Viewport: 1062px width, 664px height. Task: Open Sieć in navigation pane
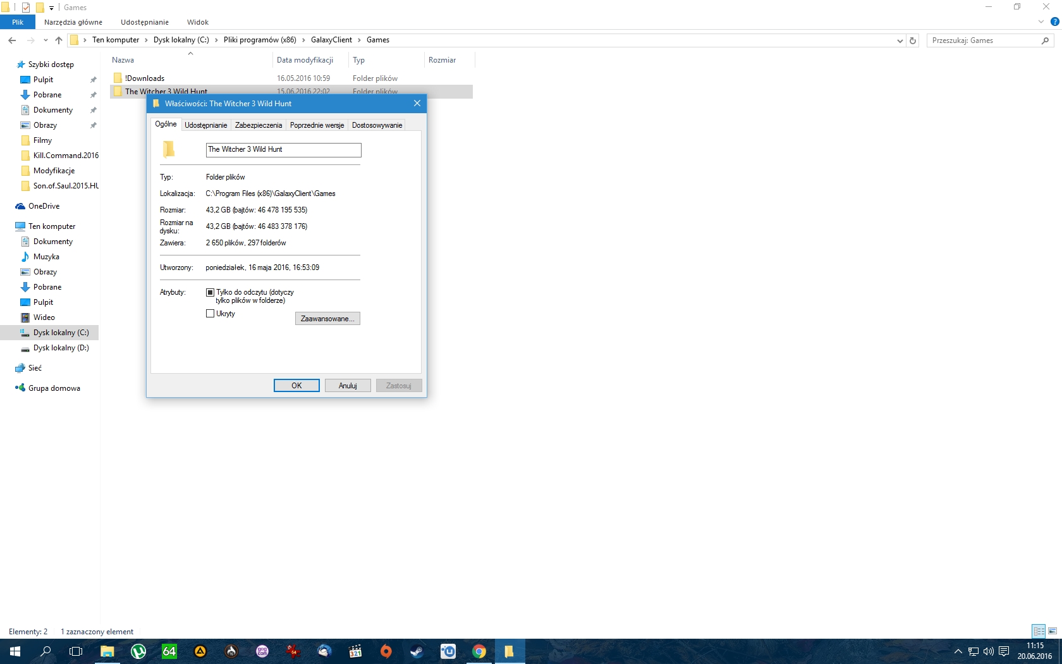pos(35,368)
